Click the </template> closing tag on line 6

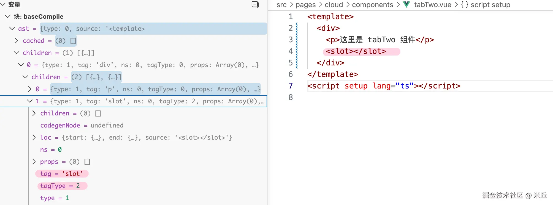coord(333,74)
